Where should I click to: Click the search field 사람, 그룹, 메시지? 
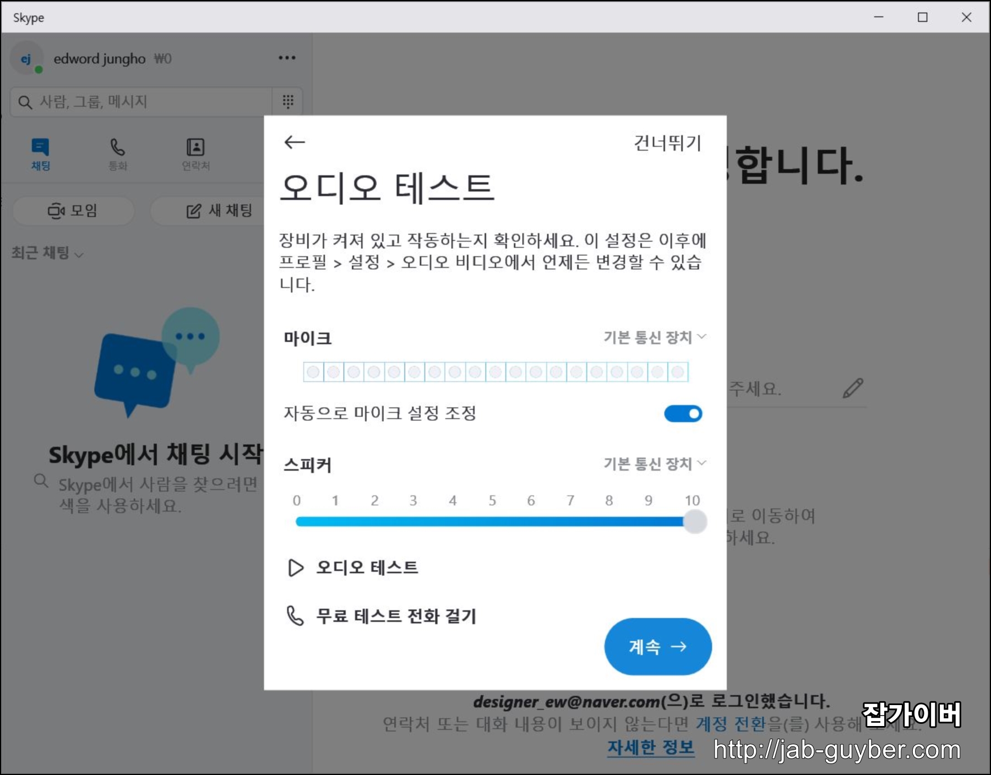coord(142,102)
